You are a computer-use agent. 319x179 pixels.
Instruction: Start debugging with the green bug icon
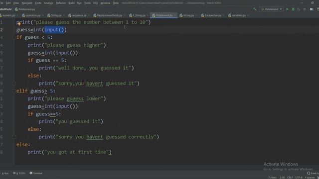coord(293,9)
